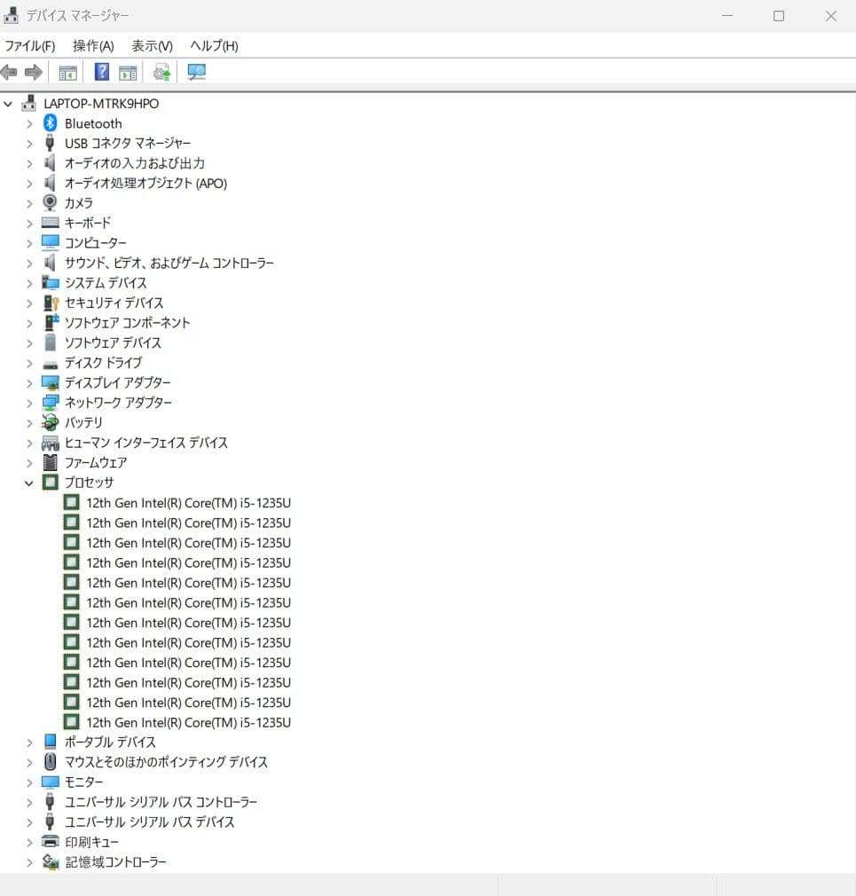Select the キーボード device category
This screenshot has width=856, height=896.
point(89,223)
